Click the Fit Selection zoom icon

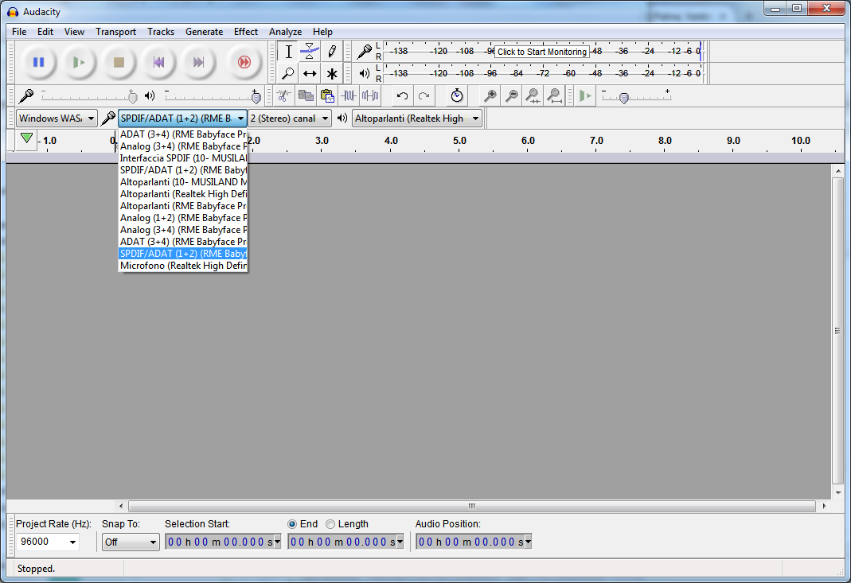click(x=533, y=96)
